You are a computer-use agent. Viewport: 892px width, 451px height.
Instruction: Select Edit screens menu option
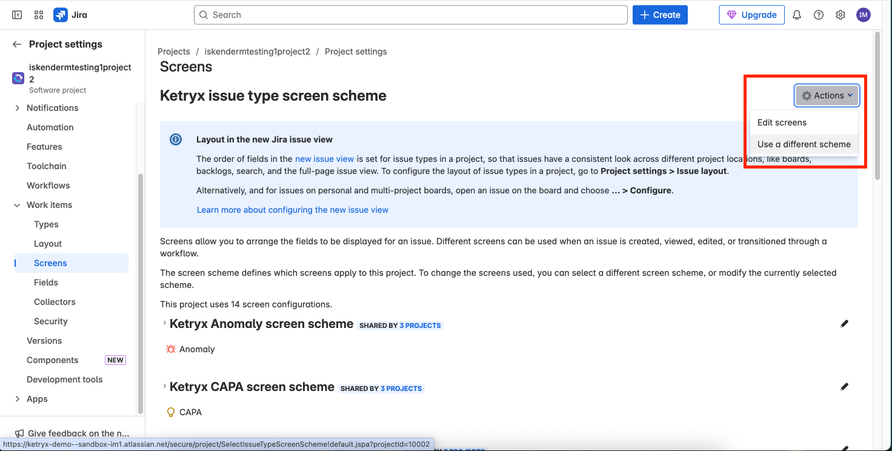point(804,122)
